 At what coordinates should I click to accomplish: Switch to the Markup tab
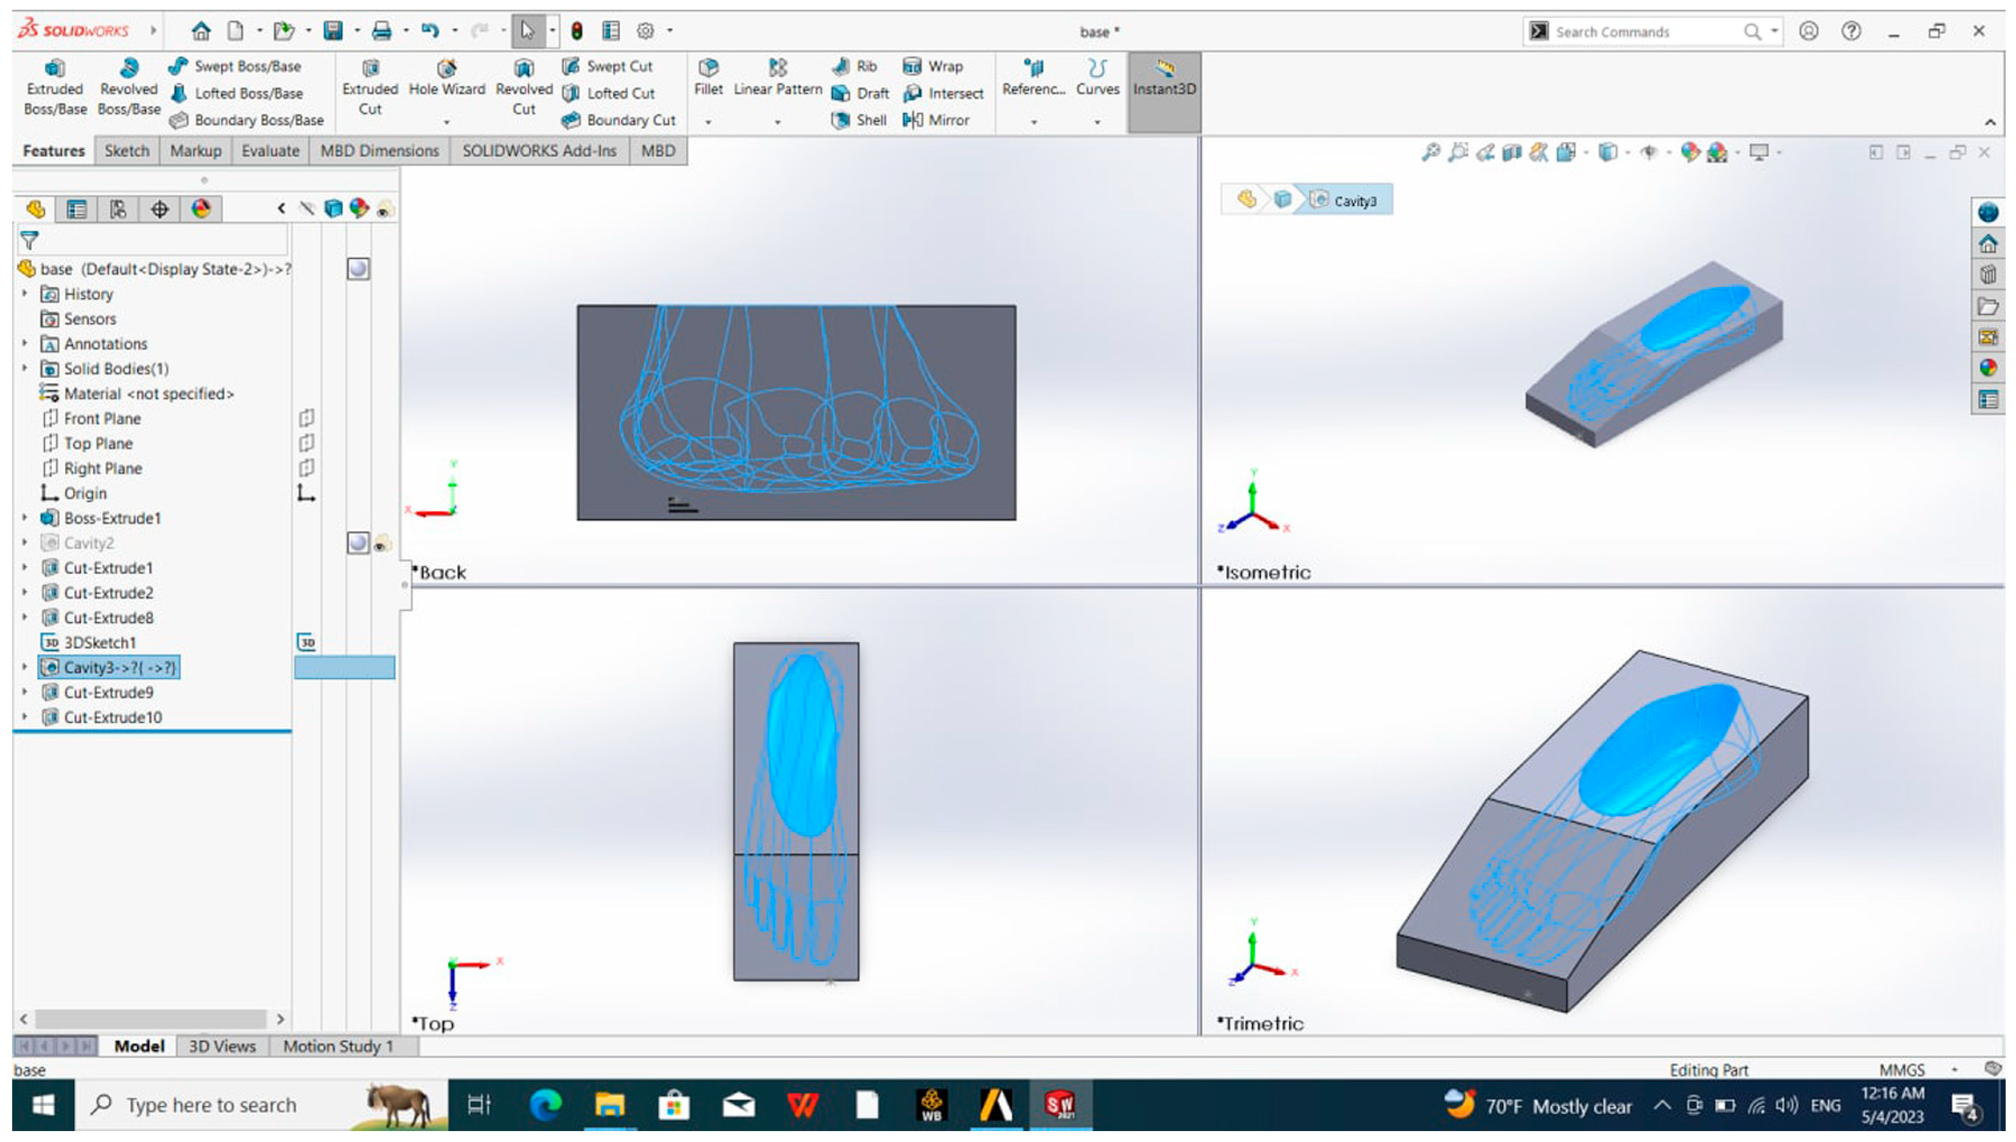(x=195, y=151)
